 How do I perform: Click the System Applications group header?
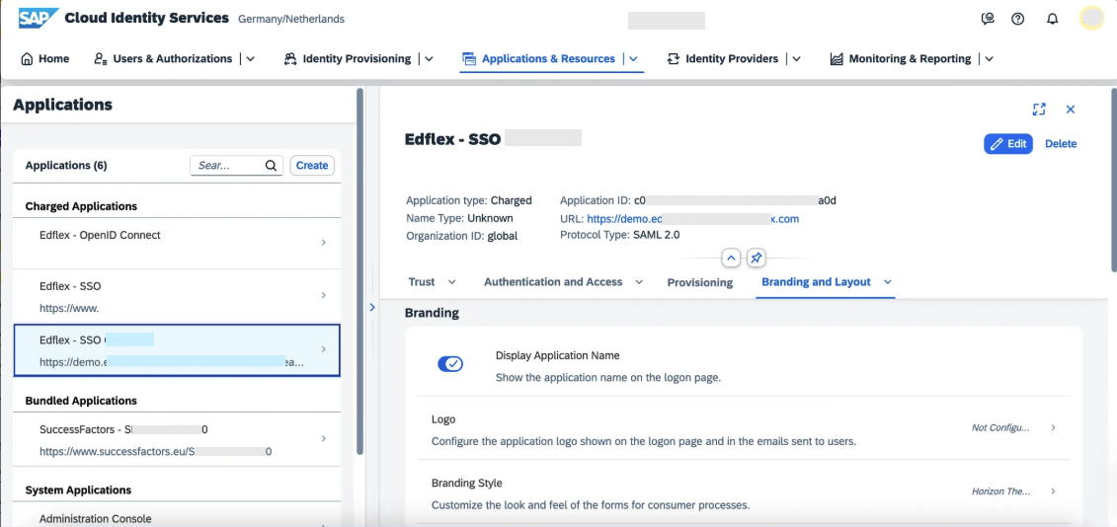click(x=78, y=489)
